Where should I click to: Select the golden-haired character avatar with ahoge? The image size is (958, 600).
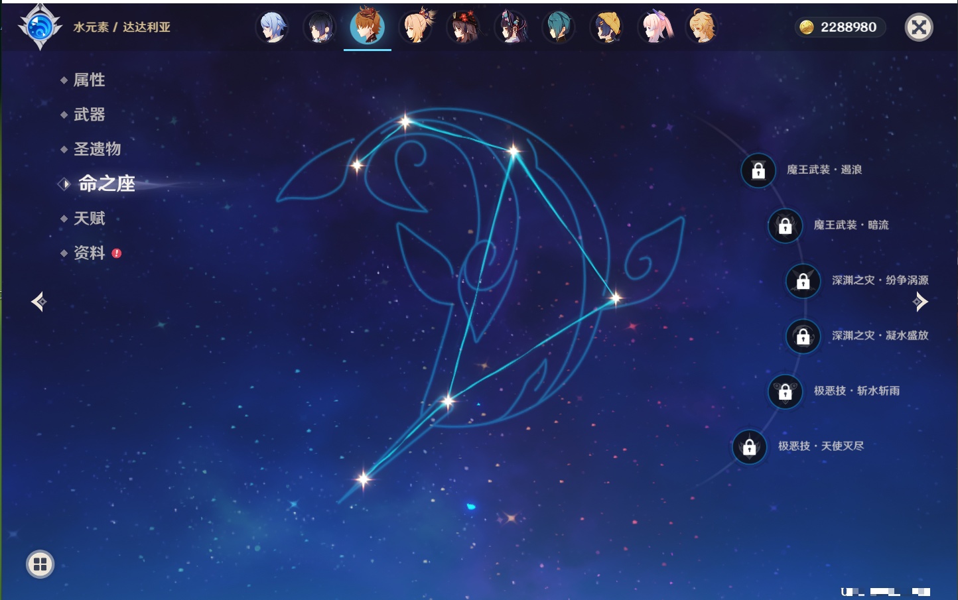[x=702, y=27]
